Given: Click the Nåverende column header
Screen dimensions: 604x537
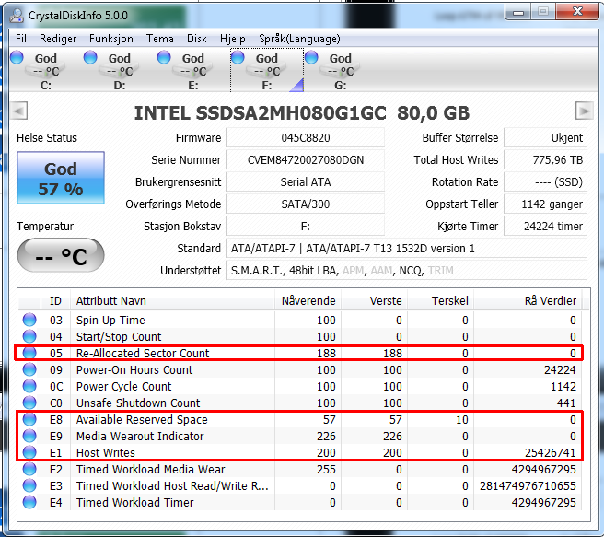Looking at the screenshot, I should (308, 300).
